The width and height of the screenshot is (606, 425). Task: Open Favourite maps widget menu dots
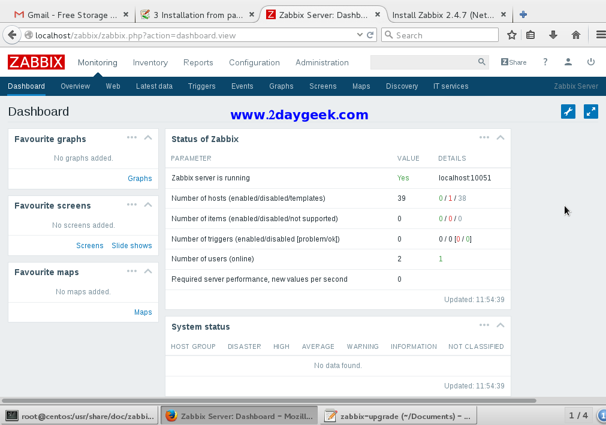tap(132, 271)
